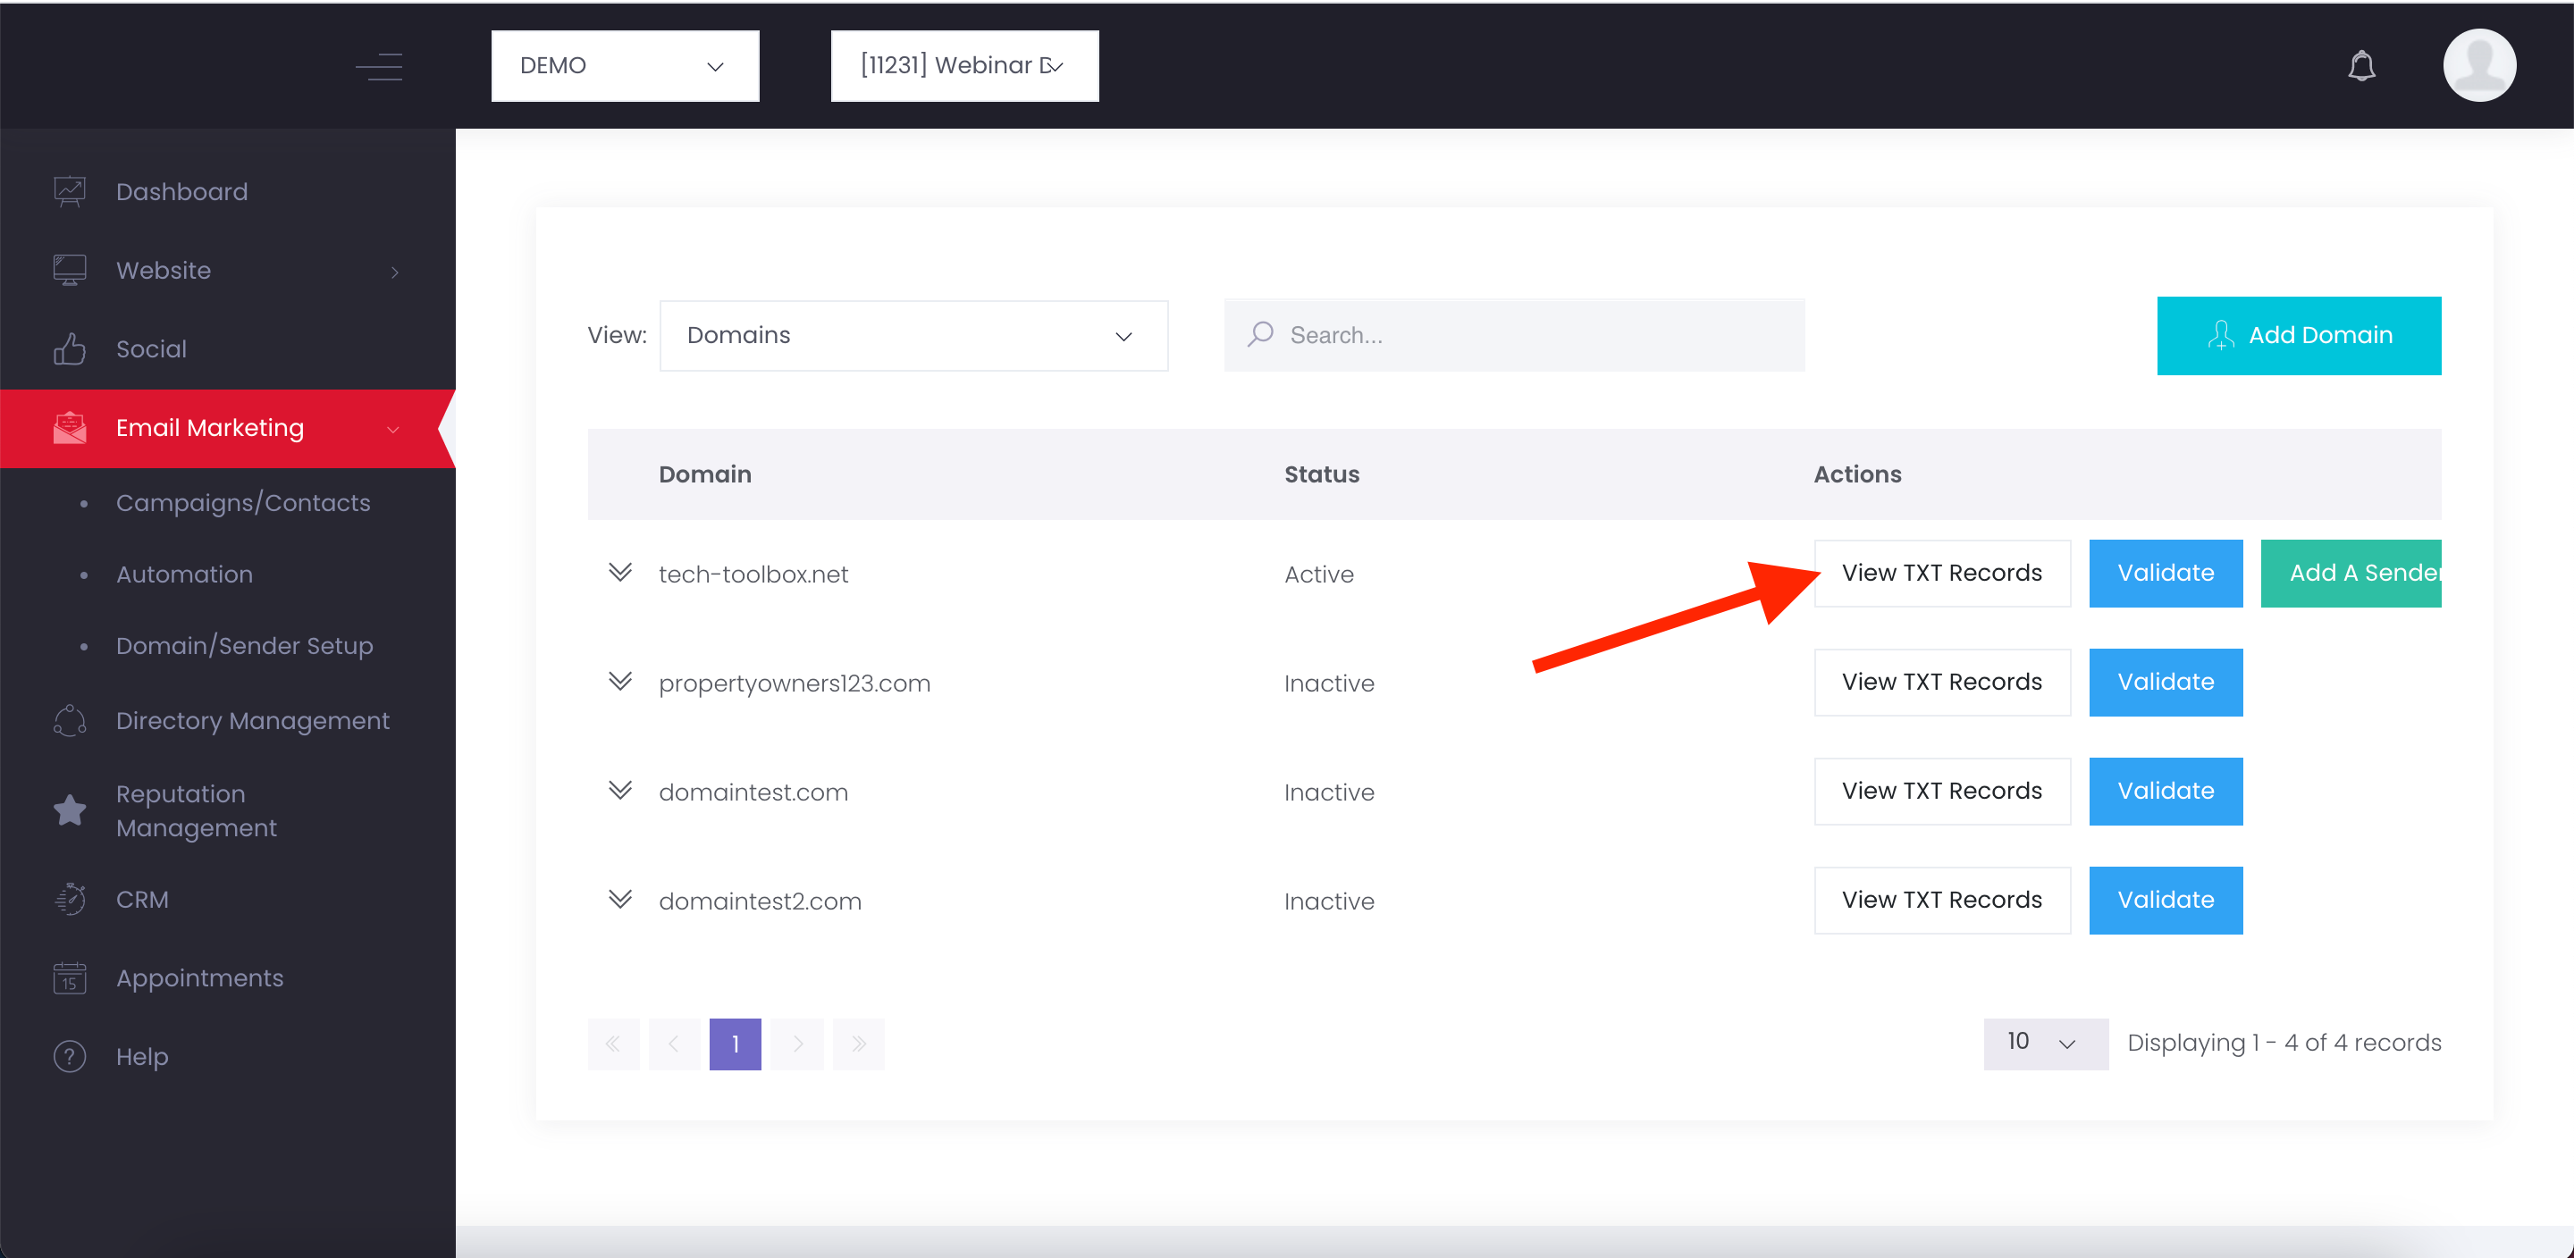This screenshot has width=2574, height=1258.
Task: Open Domain/Sender Setup submenu item
Action: coord(245,647)
